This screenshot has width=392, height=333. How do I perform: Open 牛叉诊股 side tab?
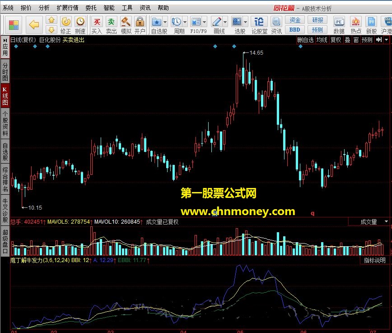click(x=5, y=210)
